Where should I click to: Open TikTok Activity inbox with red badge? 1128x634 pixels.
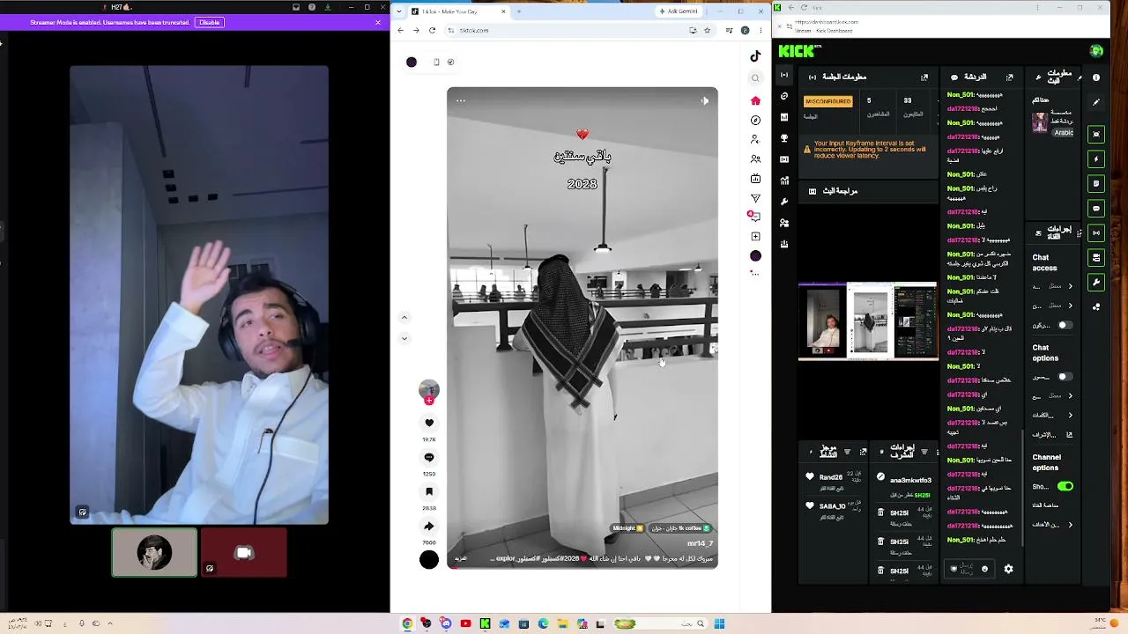coord(754,217)
